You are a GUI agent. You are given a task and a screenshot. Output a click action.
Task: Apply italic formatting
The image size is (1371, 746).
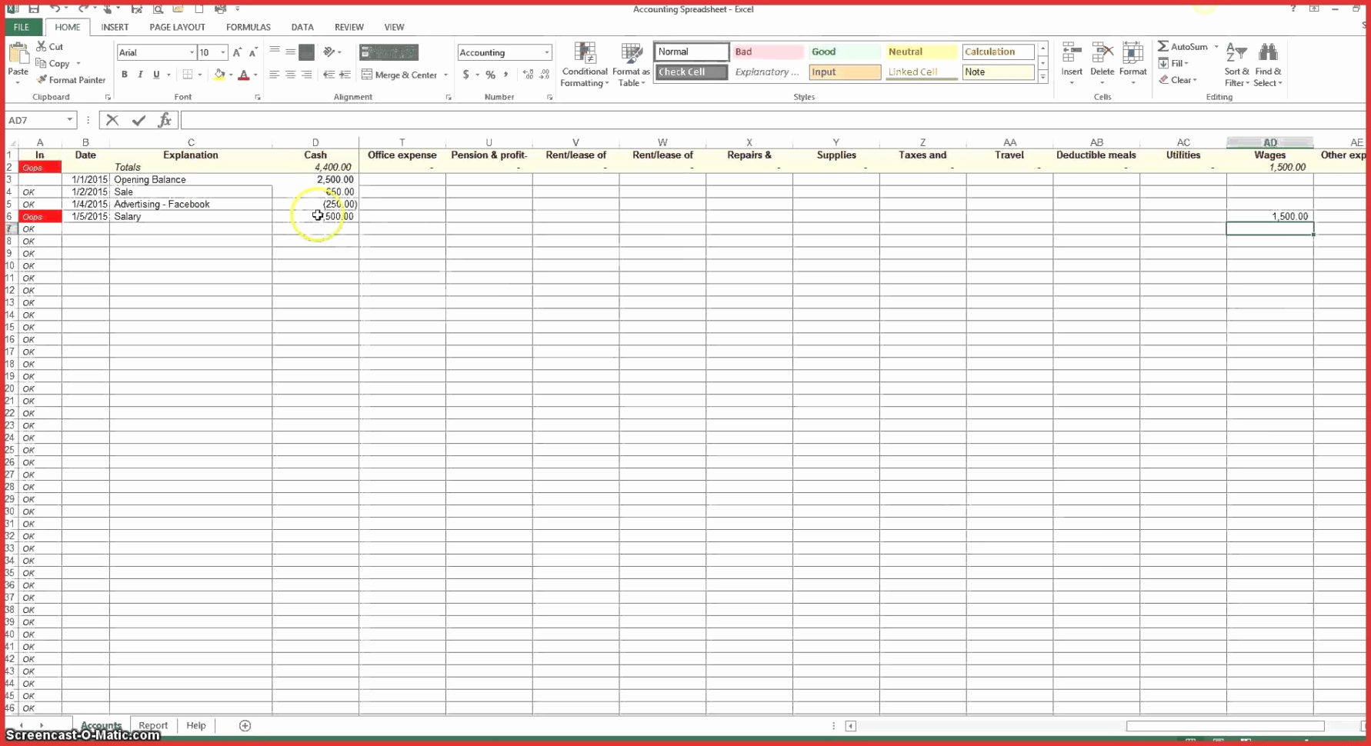[x=140, y=75]
